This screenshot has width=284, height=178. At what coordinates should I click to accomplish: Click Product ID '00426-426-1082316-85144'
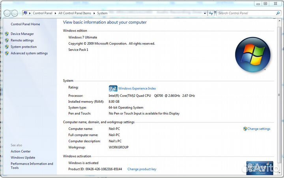[104, 169]
